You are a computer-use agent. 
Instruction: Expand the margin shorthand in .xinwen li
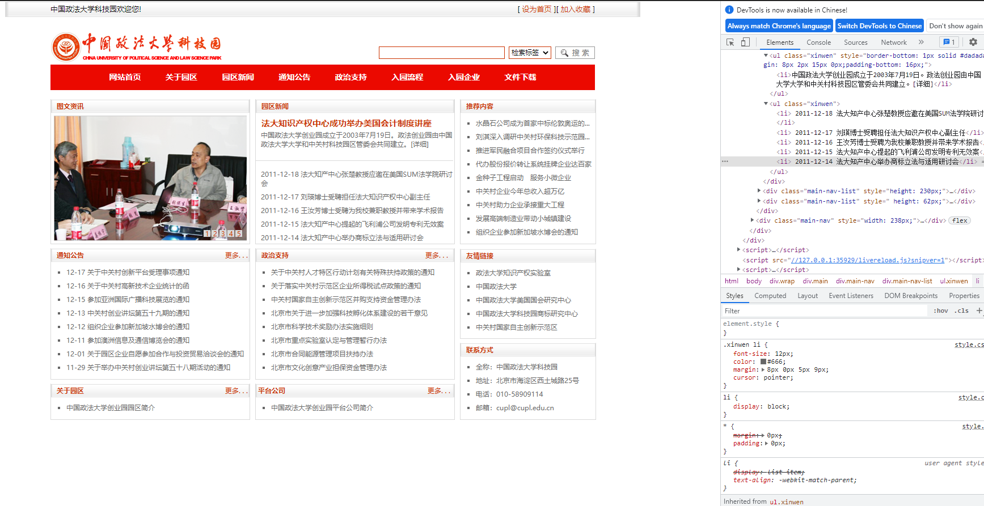point(763,369)
